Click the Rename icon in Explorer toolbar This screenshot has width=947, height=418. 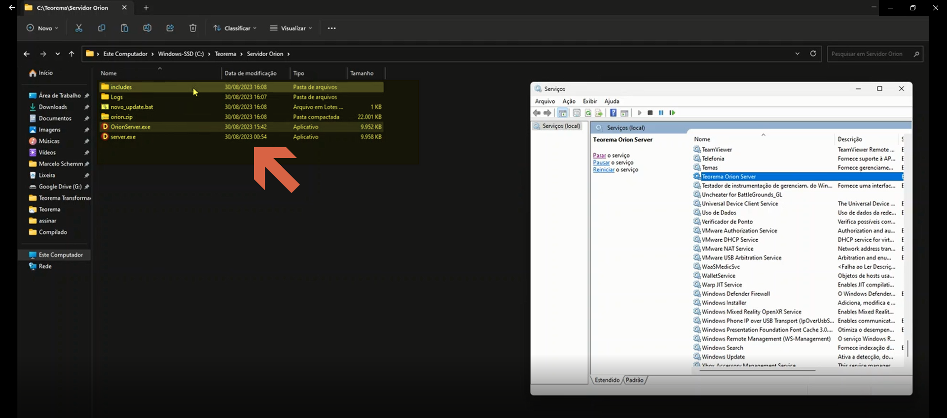(x=147, y=28)
